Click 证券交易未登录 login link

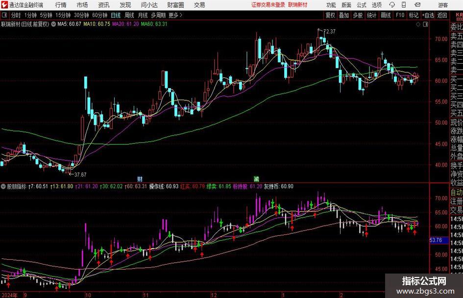(268, 5)
